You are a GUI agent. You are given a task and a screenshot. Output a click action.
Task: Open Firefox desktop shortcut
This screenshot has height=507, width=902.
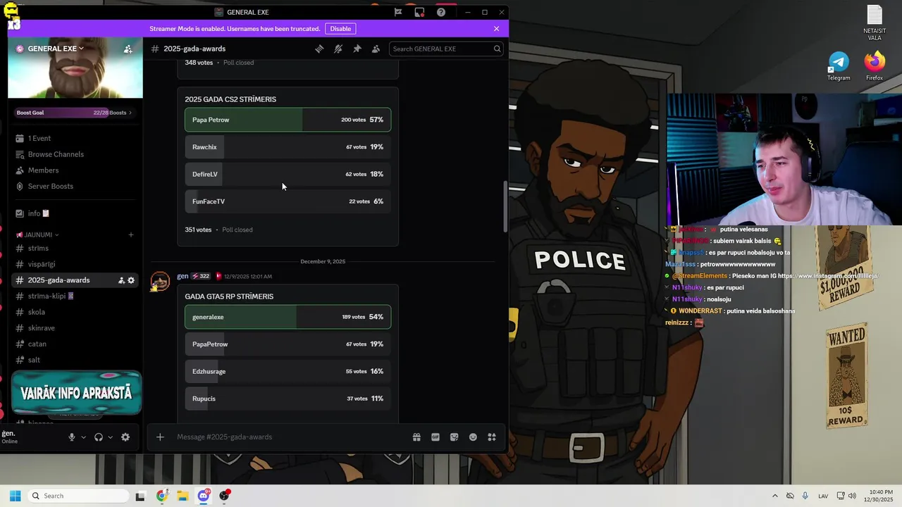(x=875, y=66)
